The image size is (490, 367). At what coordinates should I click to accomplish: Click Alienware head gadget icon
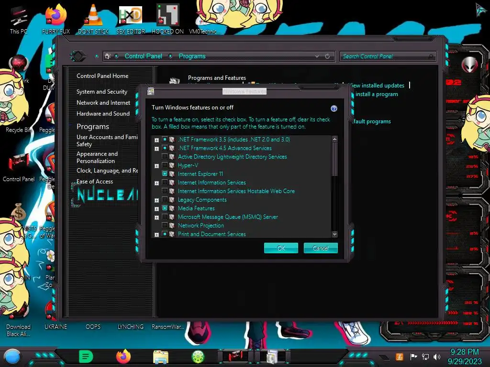pos(469,65)
